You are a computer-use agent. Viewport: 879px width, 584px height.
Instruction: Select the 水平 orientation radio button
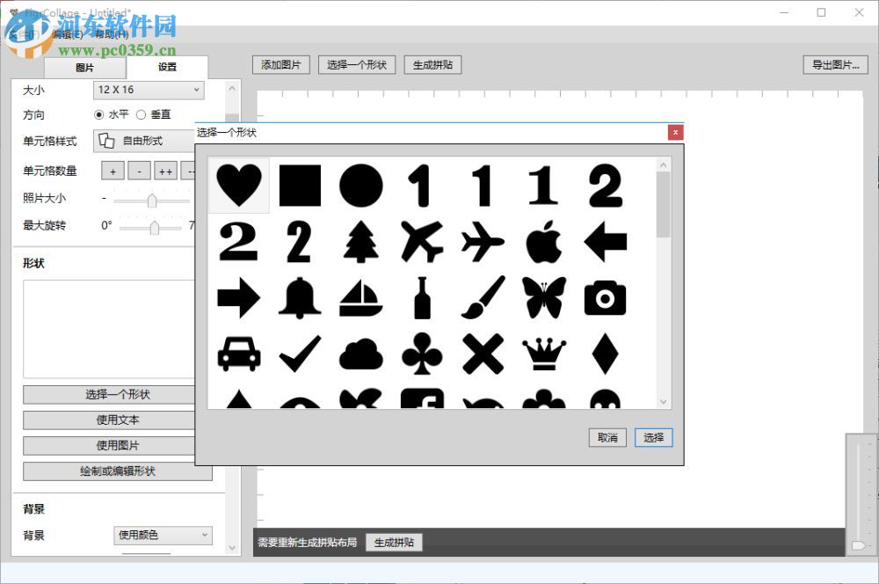(98, 114)
